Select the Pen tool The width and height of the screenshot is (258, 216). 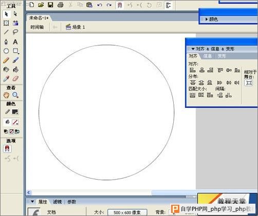[6, 42]
